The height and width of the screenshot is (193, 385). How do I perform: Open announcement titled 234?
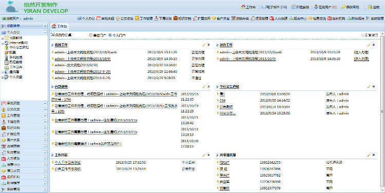(222, 101)
